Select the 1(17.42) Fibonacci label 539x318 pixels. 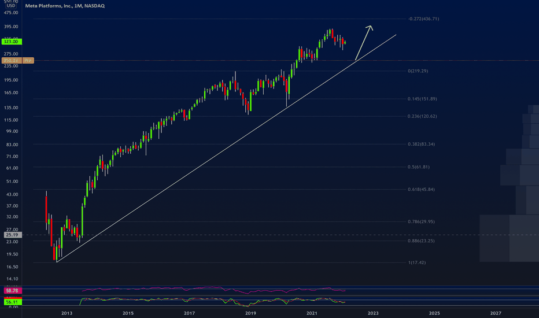(x=416, y=262)
